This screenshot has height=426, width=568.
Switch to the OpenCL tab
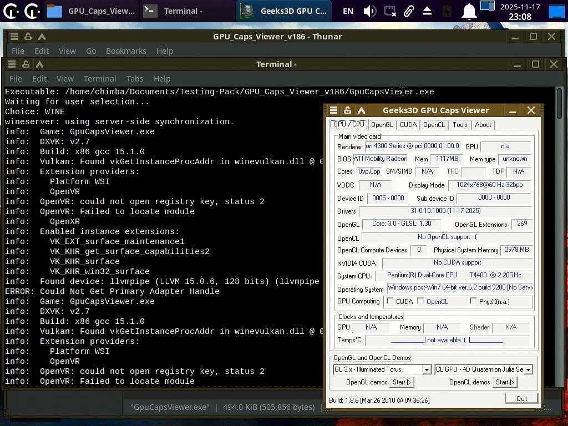[x=434, y=125]
